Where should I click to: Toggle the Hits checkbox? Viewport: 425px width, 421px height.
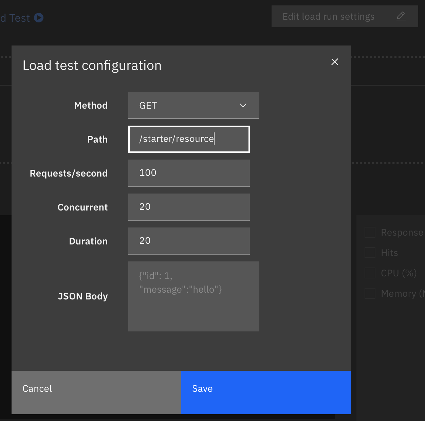click(x=370, y=253)
